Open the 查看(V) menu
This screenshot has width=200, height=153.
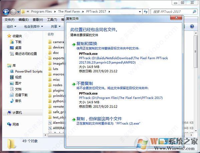coord(38,20)
